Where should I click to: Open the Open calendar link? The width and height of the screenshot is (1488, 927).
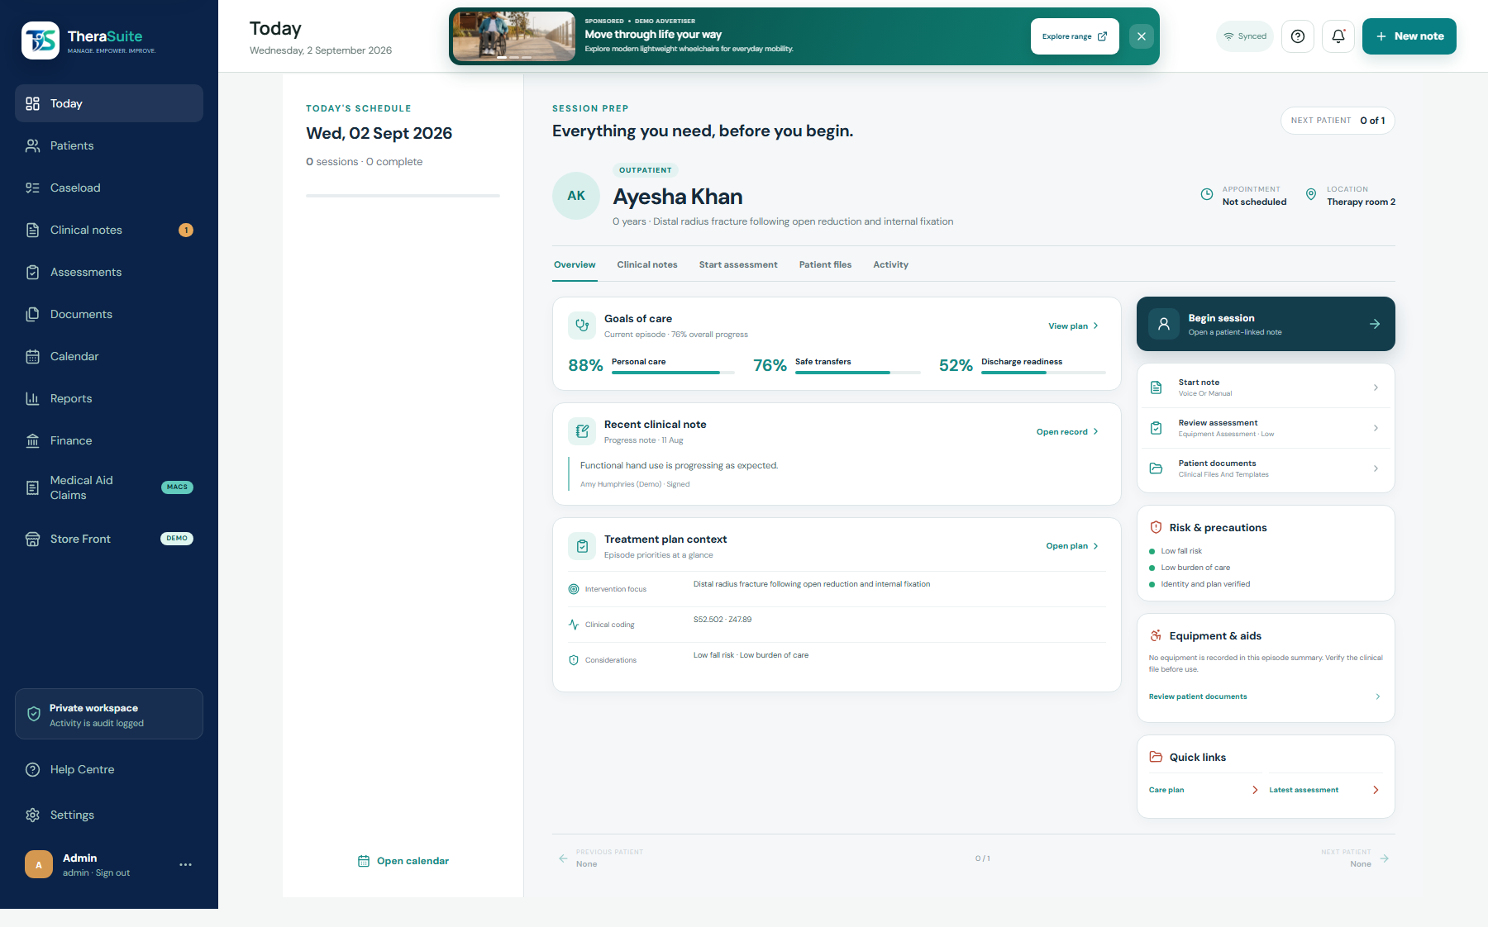click(403, 861)
